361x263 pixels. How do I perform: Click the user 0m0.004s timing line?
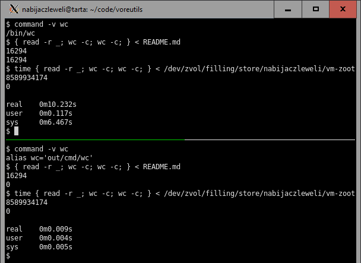coord(39,237)
